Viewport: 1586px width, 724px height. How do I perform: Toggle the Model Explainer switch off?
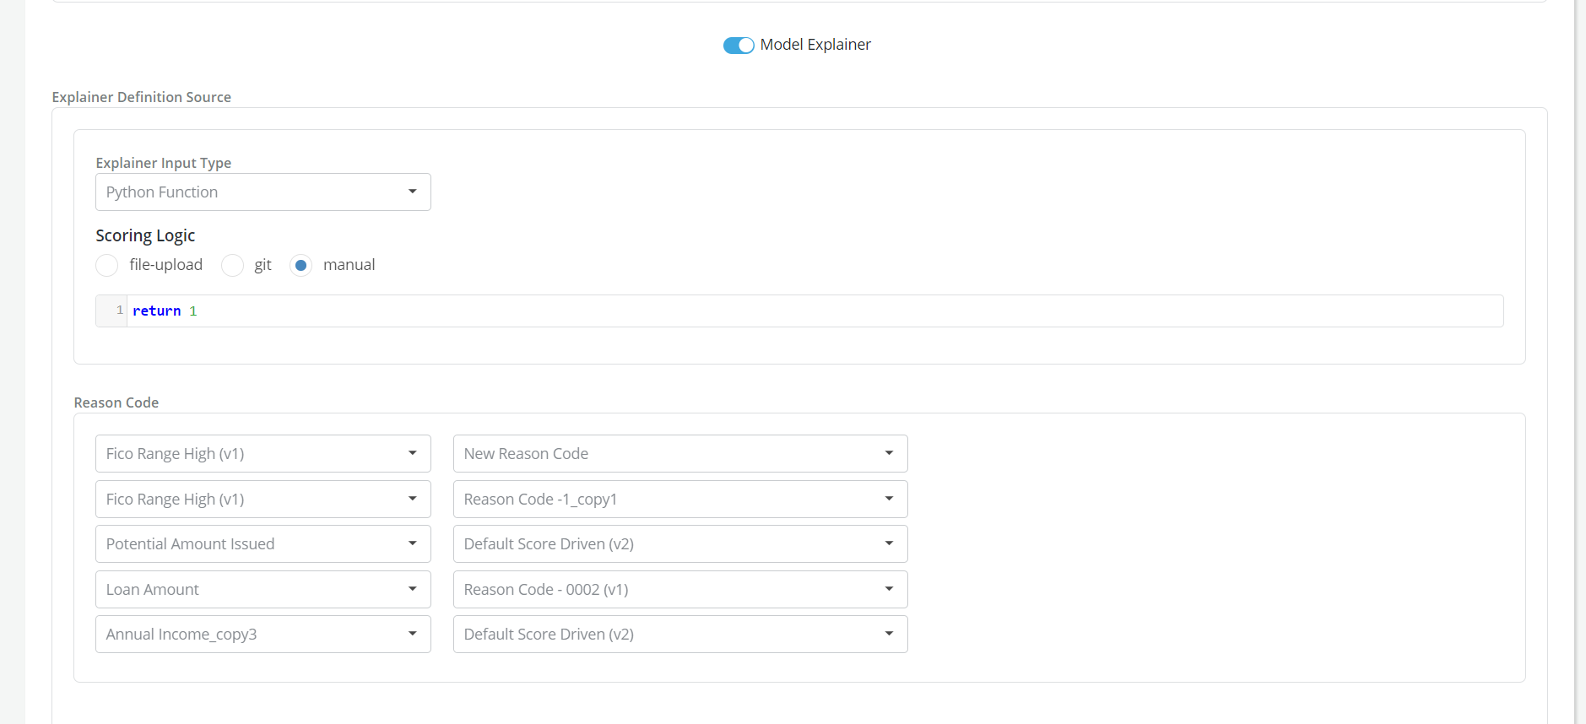pos(738,46)
